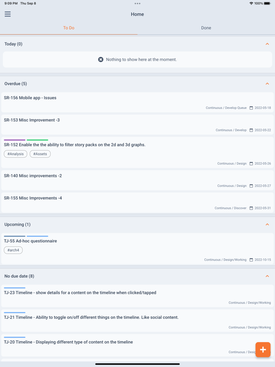Click calendar icon beside 2022-05-26 date
Viewport: 275px width, 367px height.
[251, 163]
